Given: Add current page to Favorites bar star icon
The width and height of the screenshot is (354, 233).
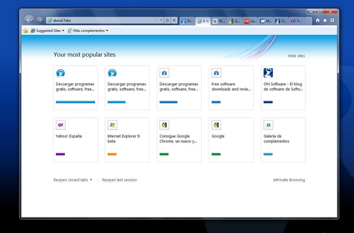Looking at the screenshot, I should 25,31.
